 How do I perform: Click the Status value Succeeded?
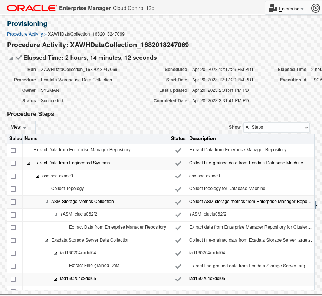52,101
